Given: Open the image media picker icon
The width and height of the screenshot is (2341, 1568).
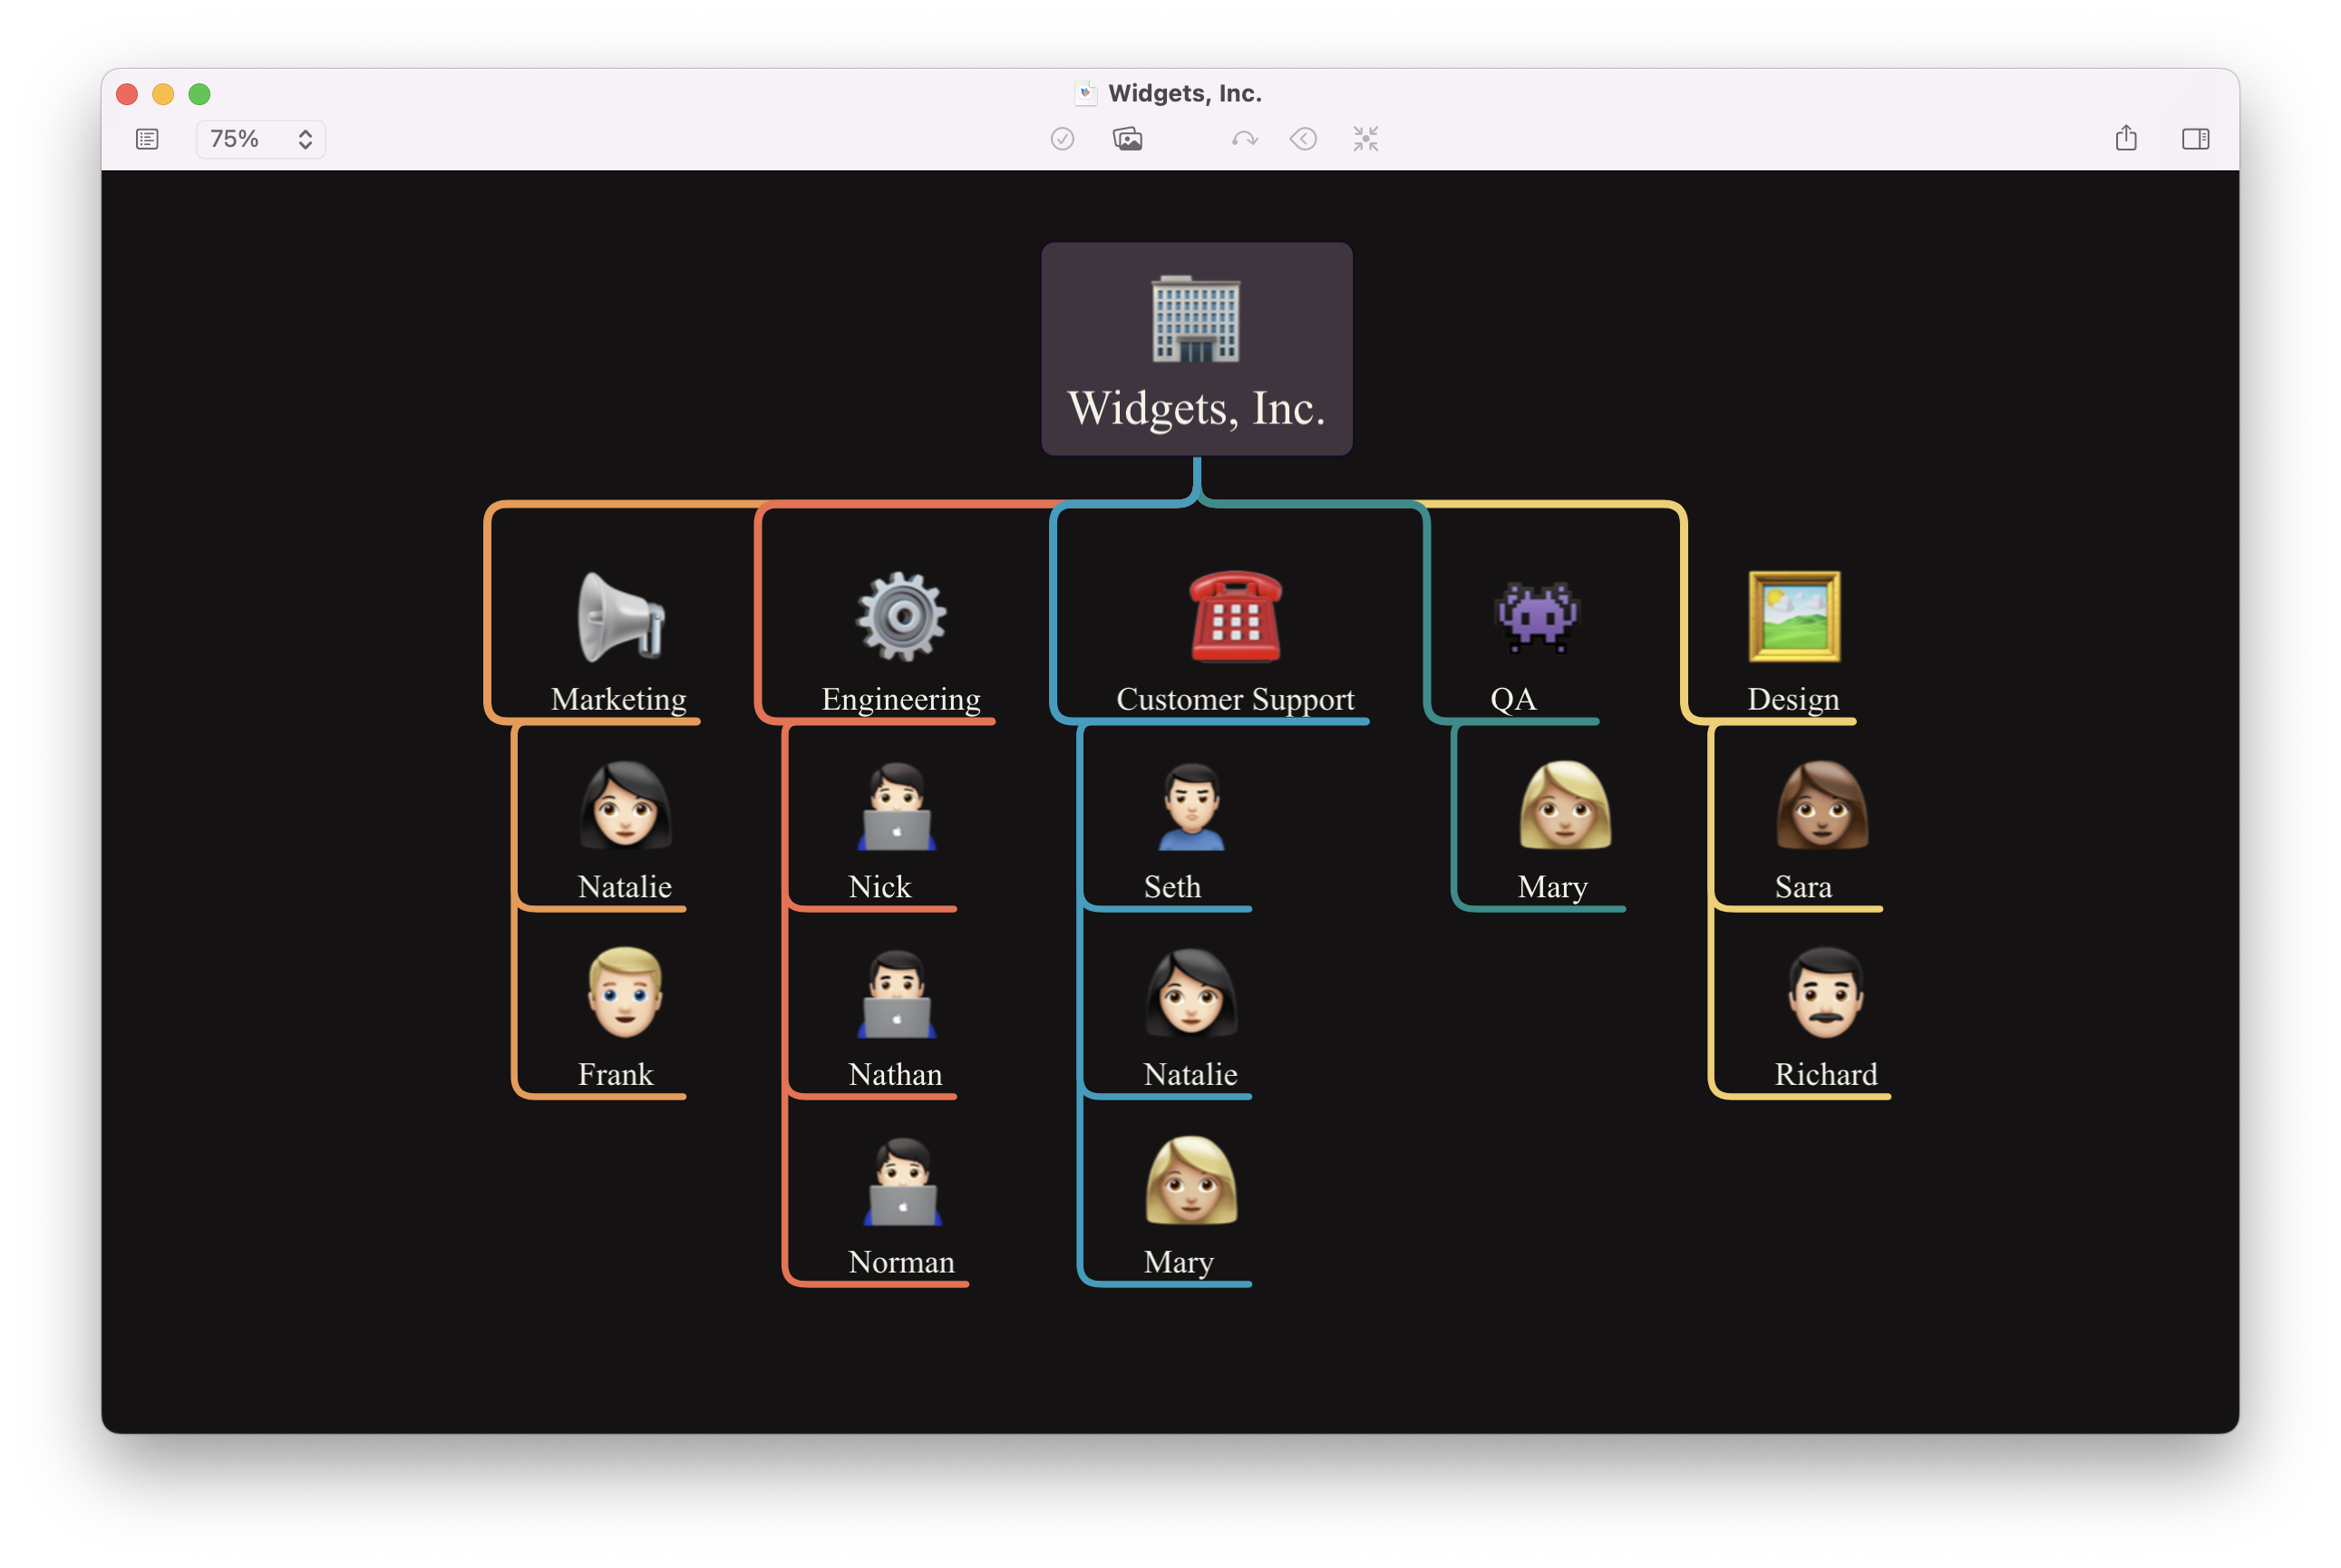Looking at the screenshot, I should click(x=1128, y=139).
